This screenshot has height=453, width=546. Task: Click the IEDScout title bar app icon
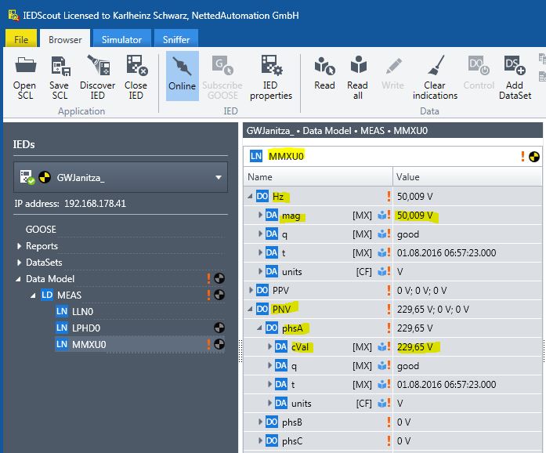(13, 15)
